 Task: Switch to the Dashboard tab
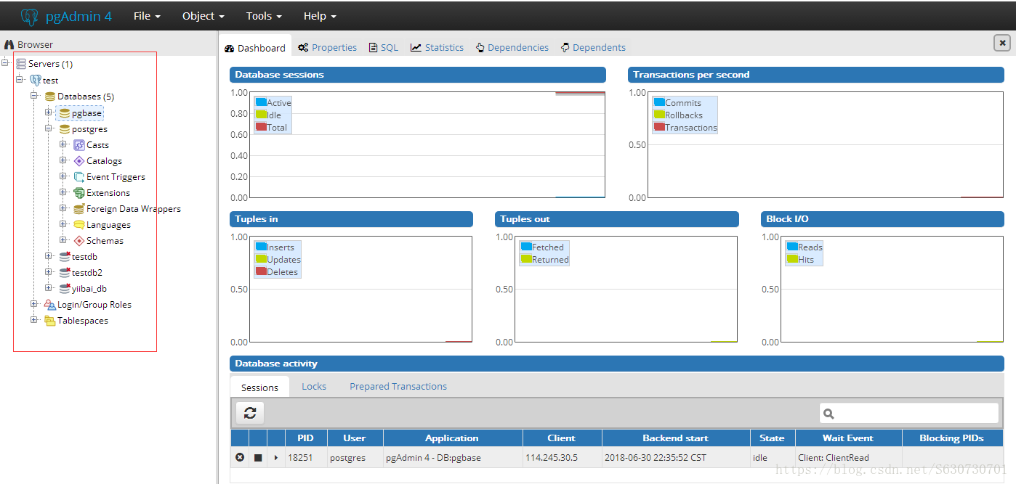(255, 48)
